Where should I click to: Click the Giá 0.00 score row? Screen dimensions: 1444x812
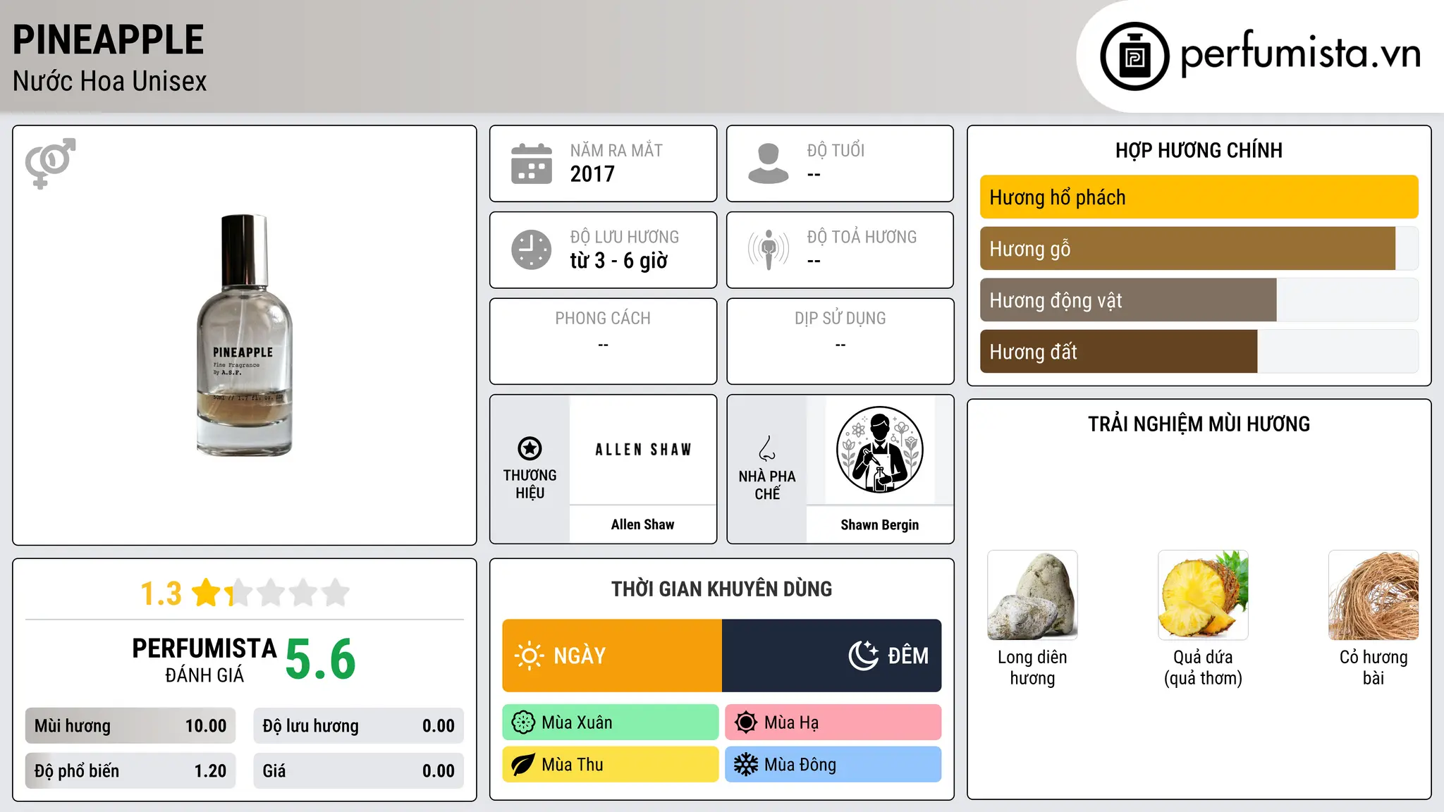[x=359, y=771]
